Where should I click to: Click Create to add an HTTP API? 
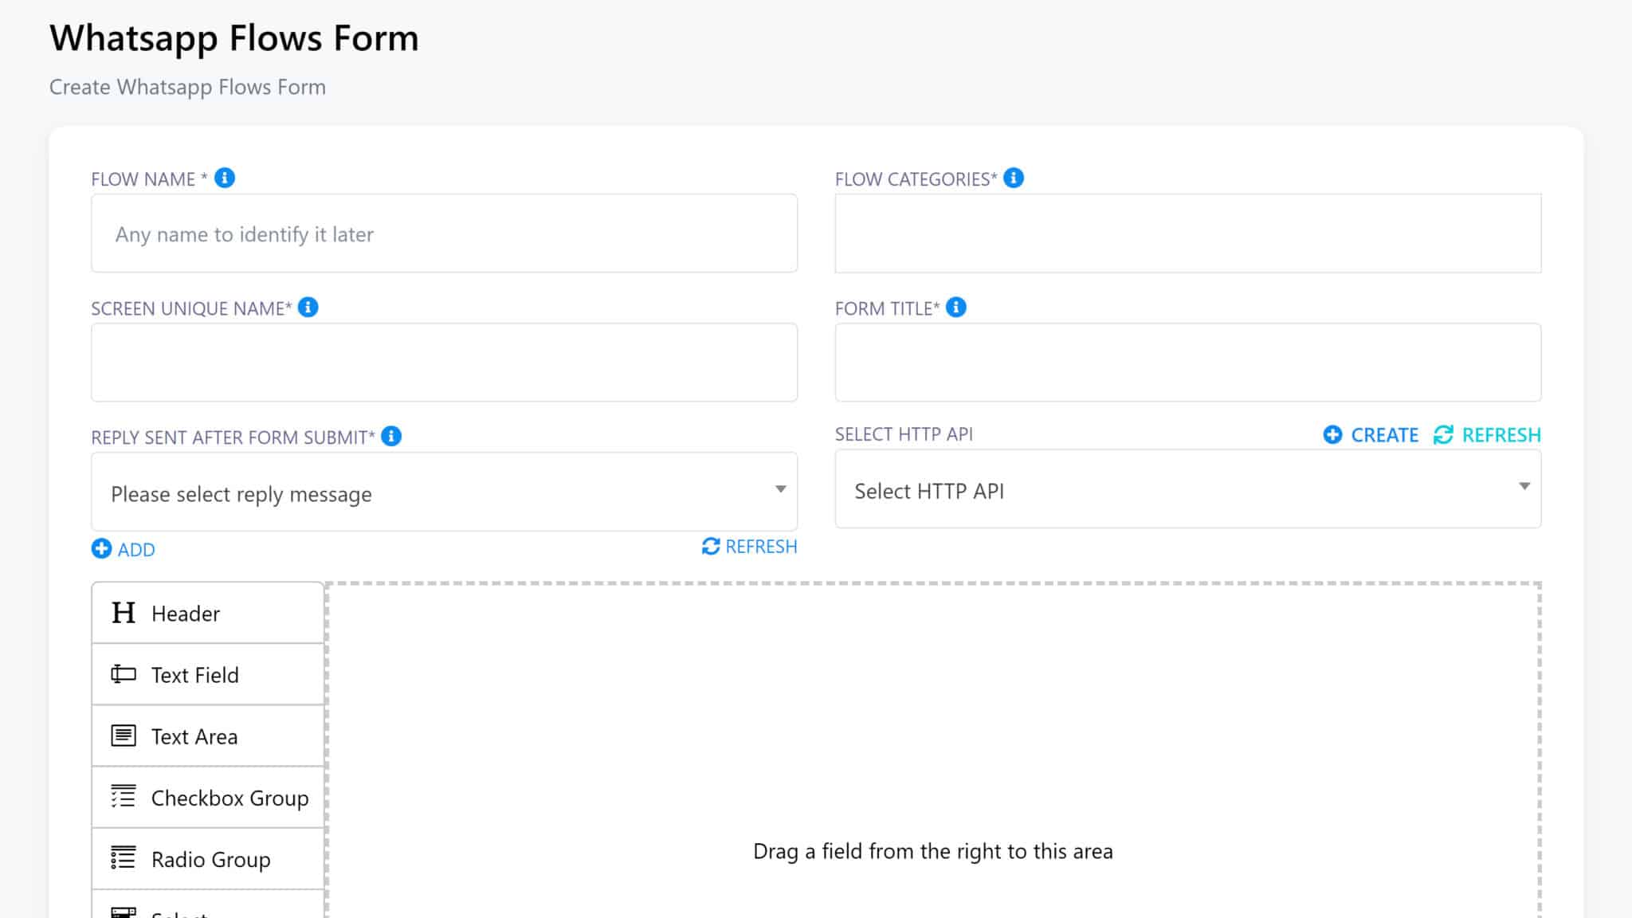(1371, 435)
